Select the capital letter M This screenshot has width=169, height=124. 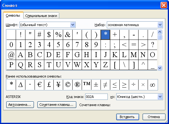pyautogui.click(x=134, y=55)
